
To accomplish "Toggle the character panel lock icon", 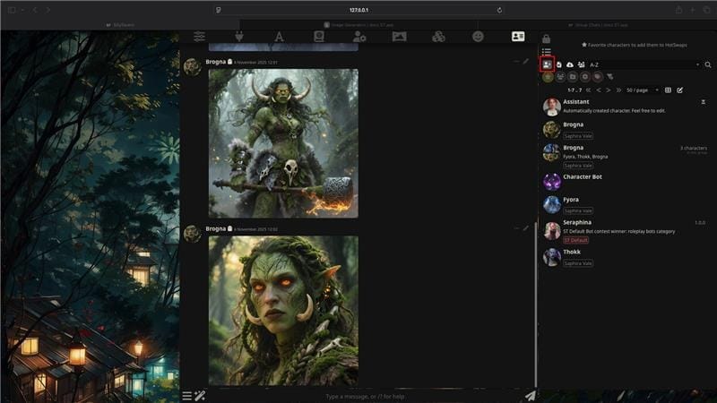I will [546, 39].
